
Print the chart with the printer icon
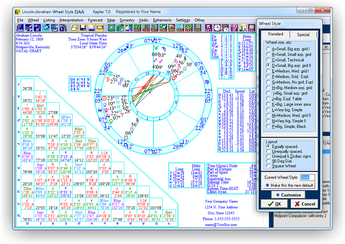[x=91, y=28]
